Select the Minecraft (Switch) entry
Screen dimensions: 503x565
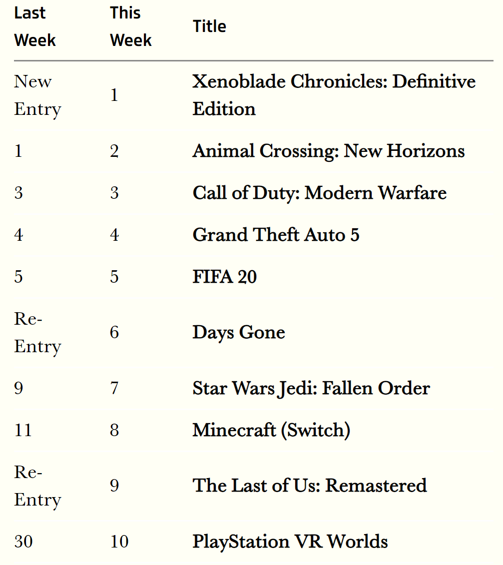point(271,430)
